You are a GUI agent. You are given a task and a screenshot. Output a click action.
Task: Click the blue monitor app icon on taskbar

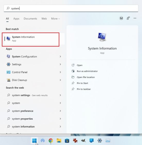tap(91, 141)
